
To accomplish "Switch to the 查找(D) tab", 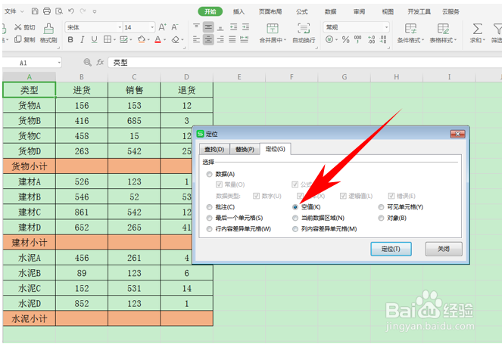I will [214, 149].
